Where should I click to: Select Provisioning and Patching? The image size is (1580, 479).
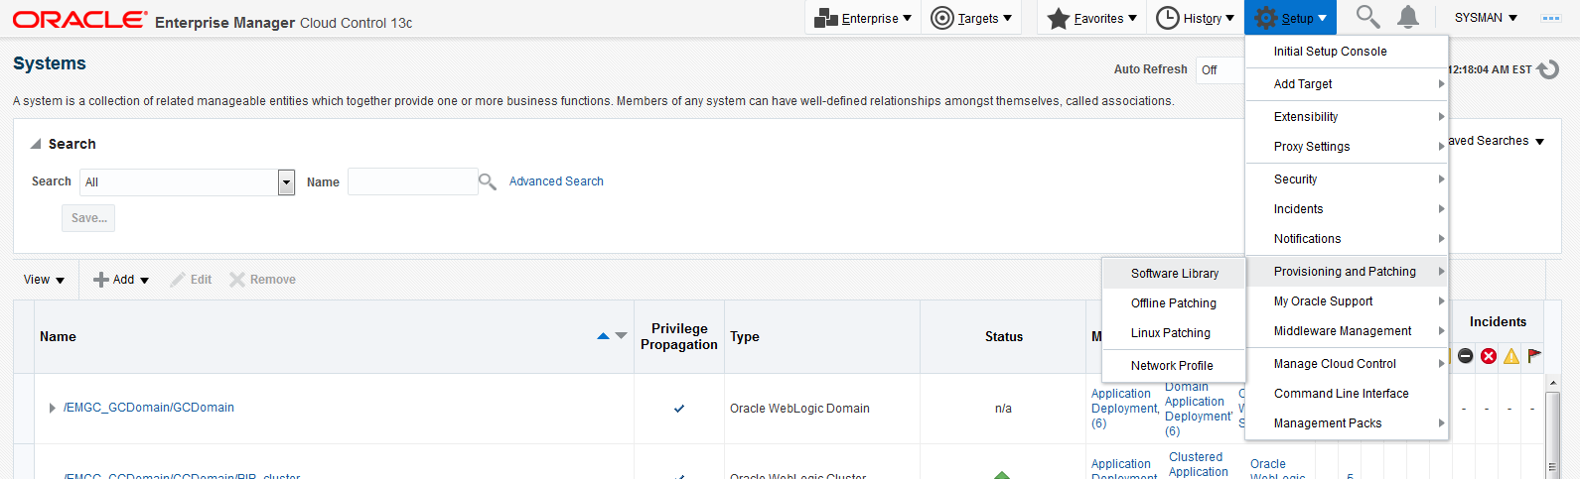[1346, 272]
